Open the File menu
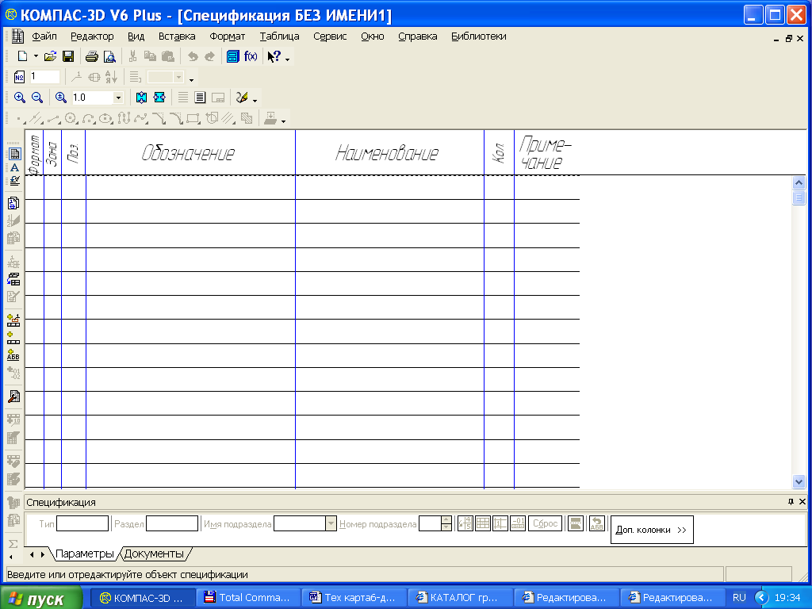Viewport: 812px width, 609px height. [x=44, y=36]
